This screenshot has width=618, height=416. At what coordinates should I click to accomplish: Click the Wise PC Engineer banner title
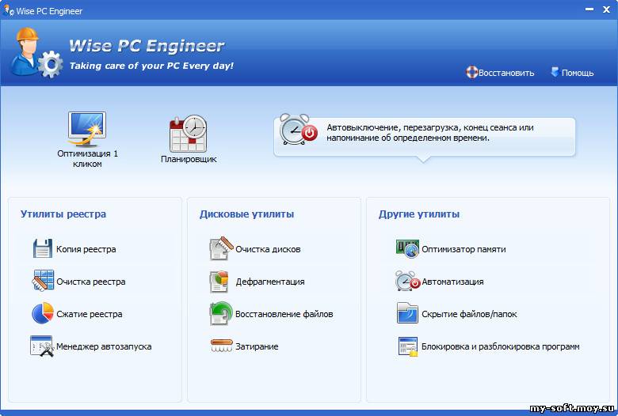tap(147, 46)
